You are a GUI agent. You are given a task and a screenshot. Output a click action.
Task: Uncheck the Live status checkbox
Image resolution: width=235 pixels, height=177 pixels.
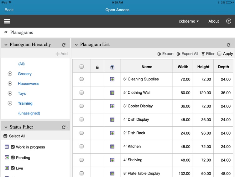[13, 168]
